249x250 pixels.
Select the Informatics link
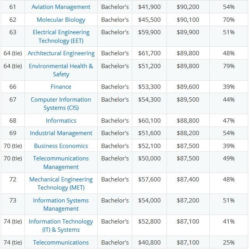61,121
